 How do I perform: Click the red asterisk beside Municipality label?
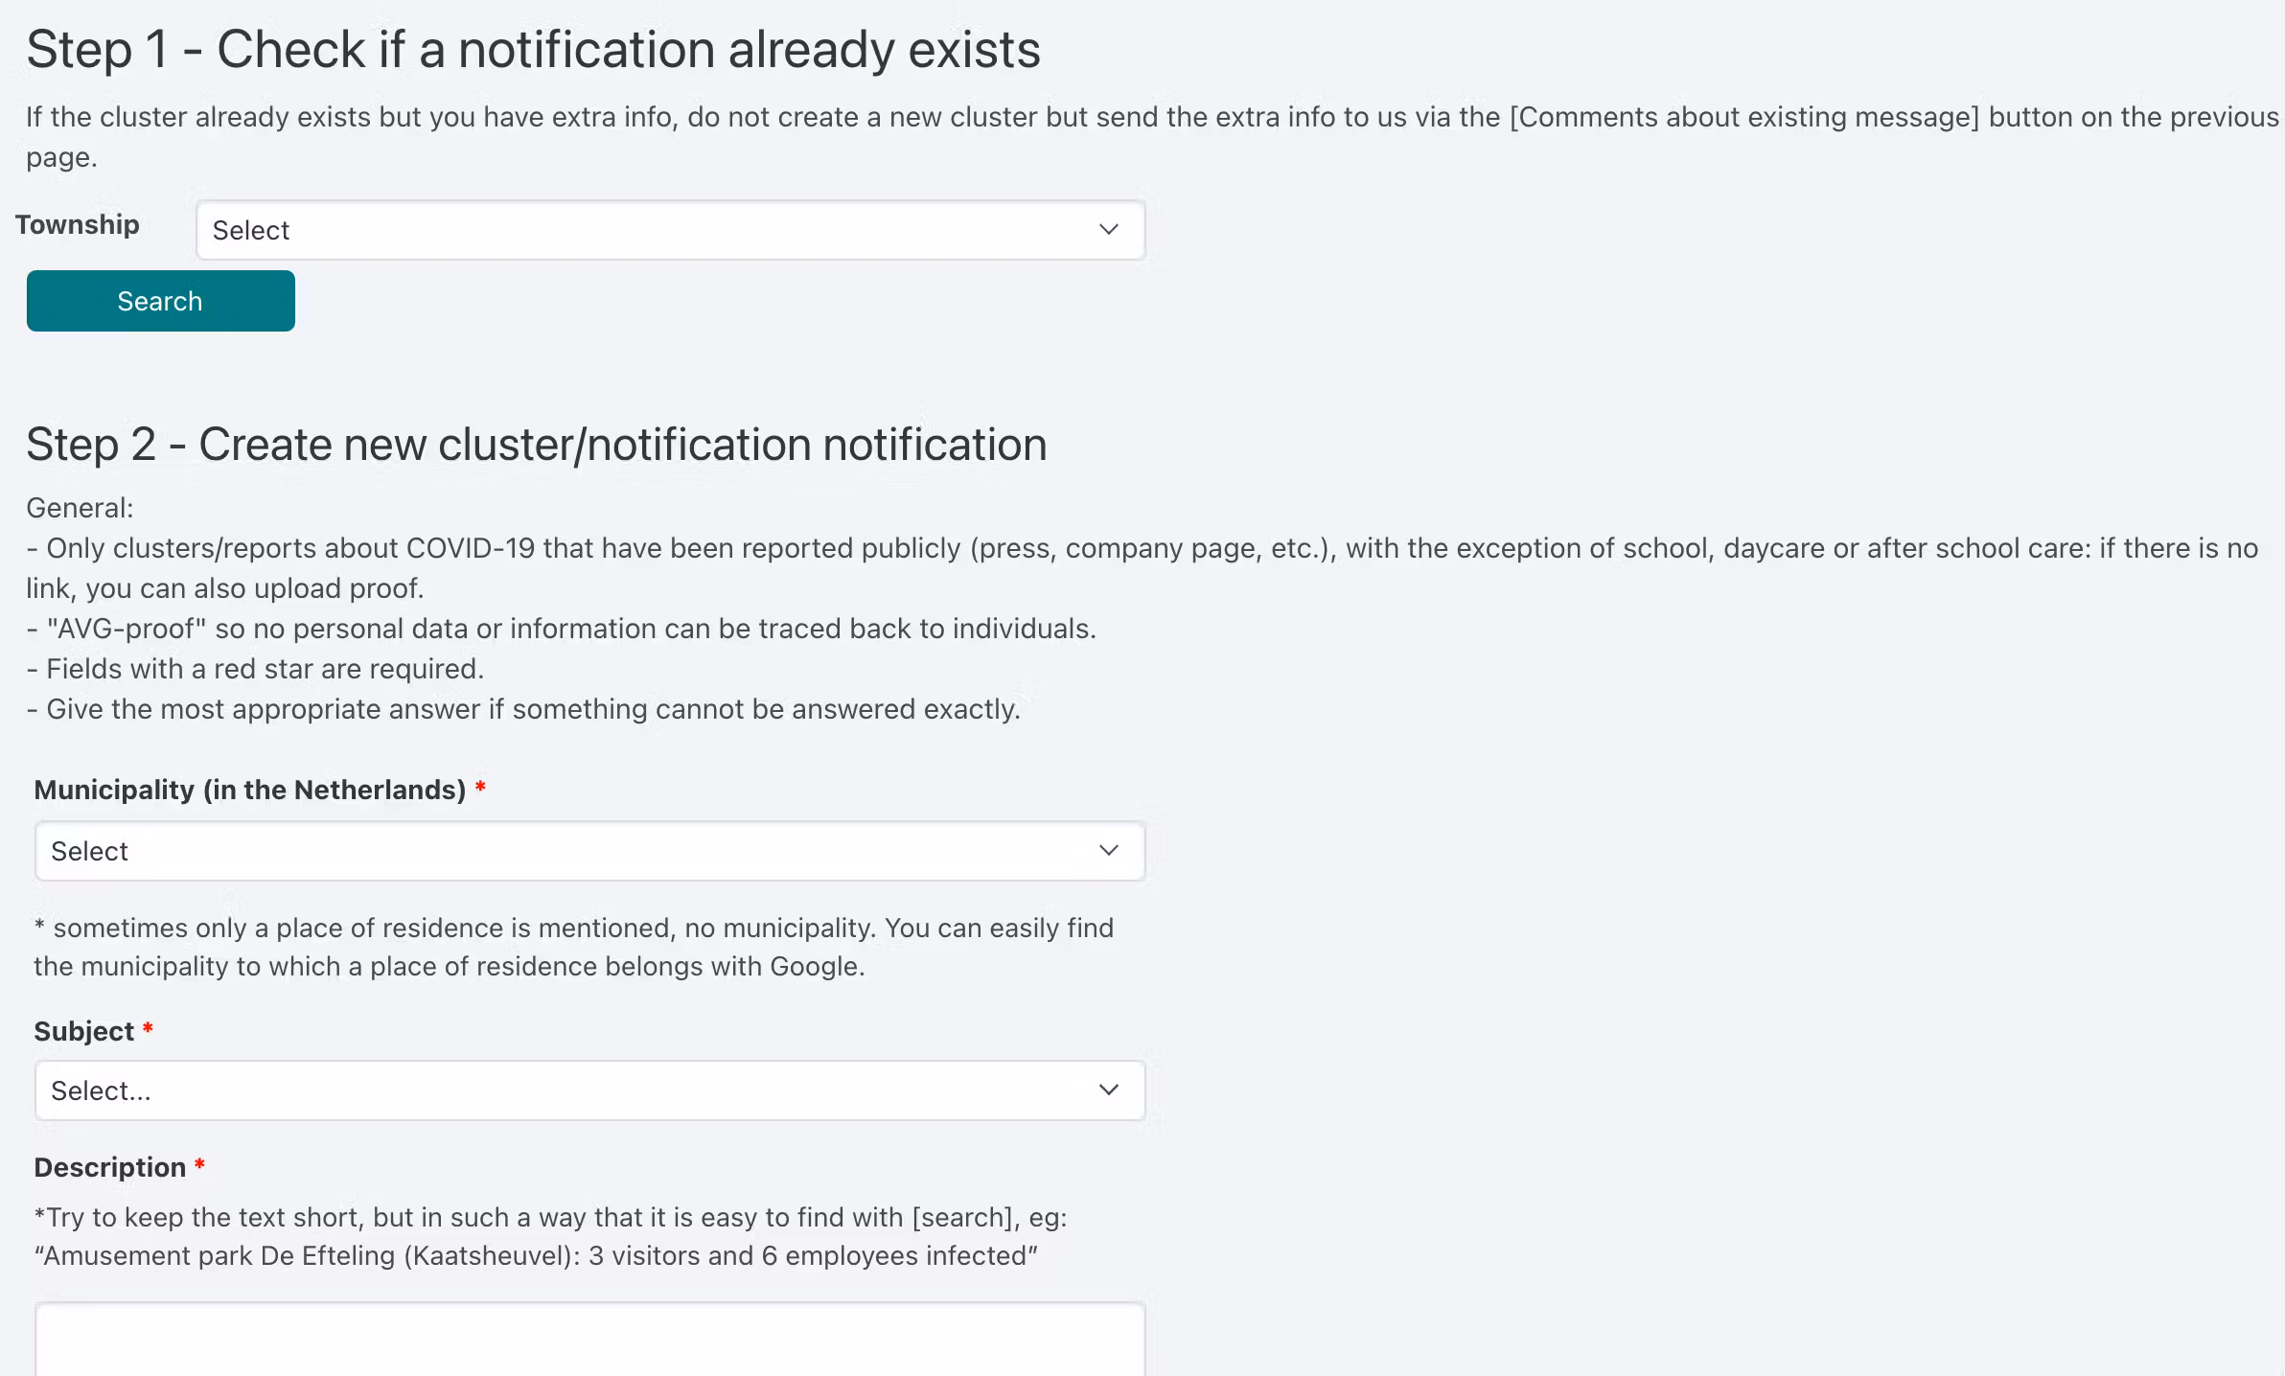coord(480,789)
